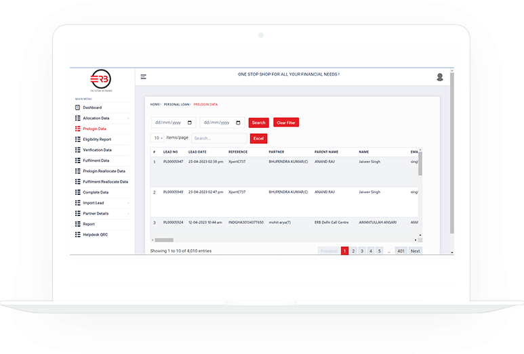Open the user profile avatar icon
Image resolution: width=524 pixels, height=354 pixels.
pos(440,77)
